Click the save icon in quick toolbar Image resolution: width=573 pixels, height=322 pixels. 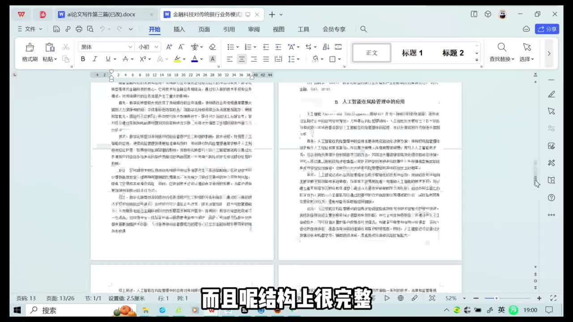(x=56, y=29)
